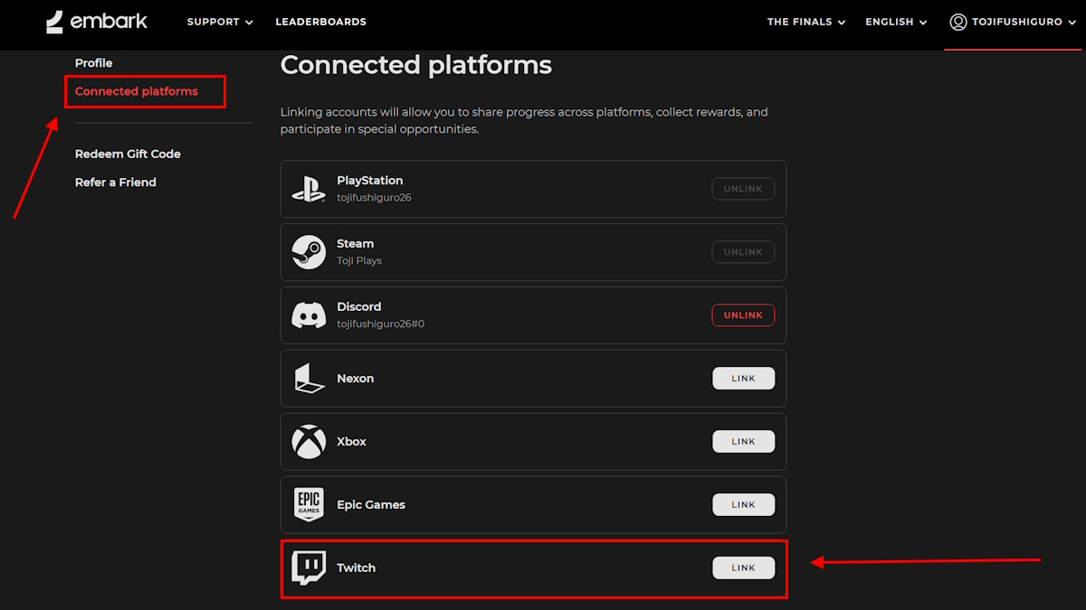1086x610 pixels.
Task: Click the PlayStation platform icon
Action: (x=309, y=189)
